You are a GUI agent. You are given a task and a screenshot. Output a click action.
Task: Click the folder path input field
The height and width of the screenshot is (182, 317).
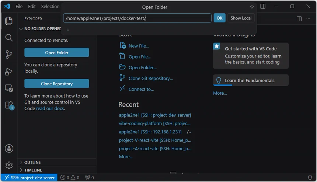pos(137,18)
